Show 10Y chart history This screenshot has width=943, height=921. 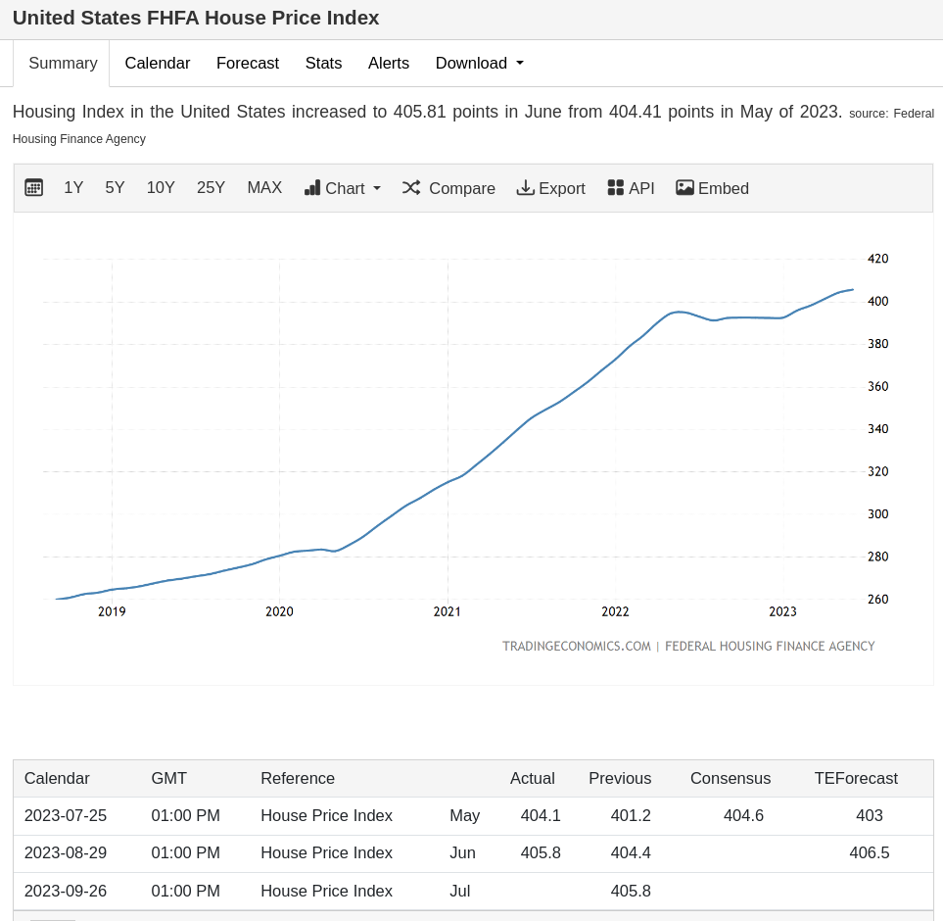point(161,188)
